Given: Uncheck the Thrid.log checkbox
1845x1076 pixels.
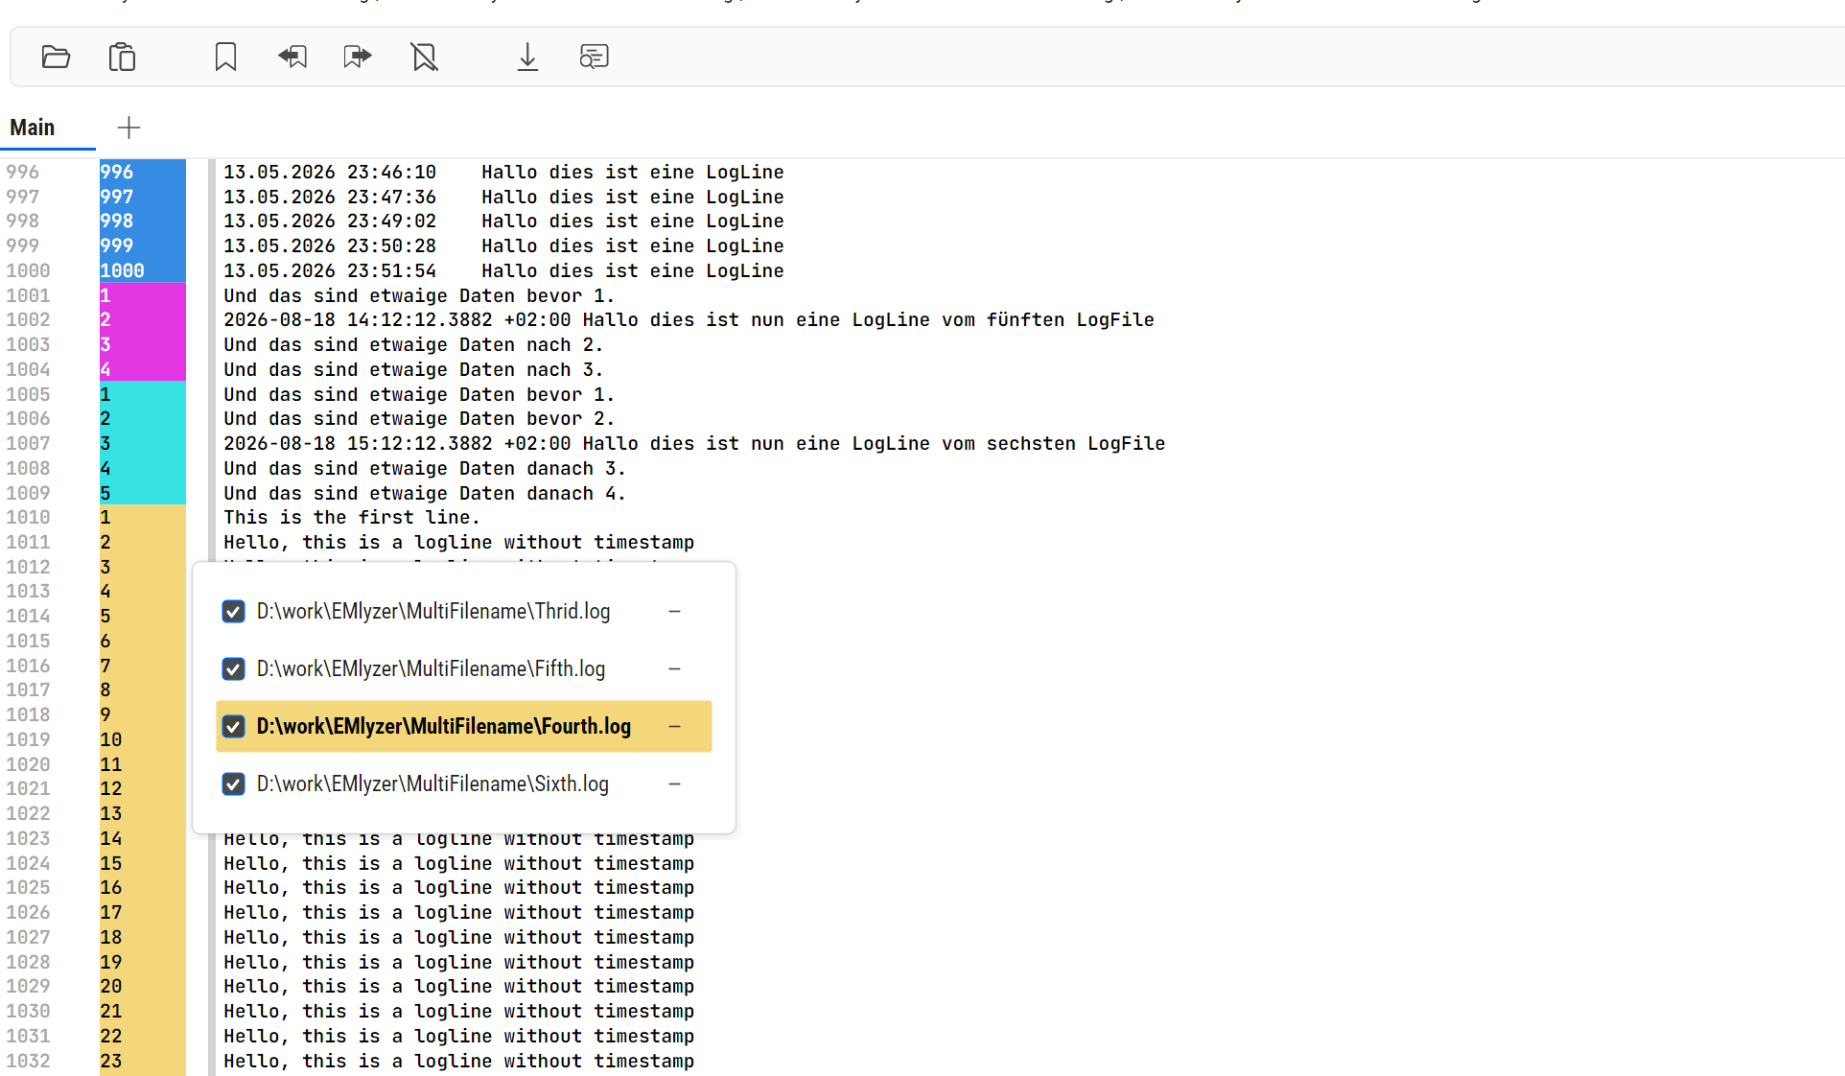Looking at the screenshot, I should pyautogui.click(x=233, y=612).
